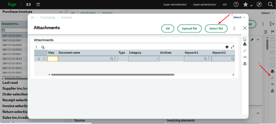Open the favorites star icon
This screenshot has width=276, height=124.
click(245, 5)
